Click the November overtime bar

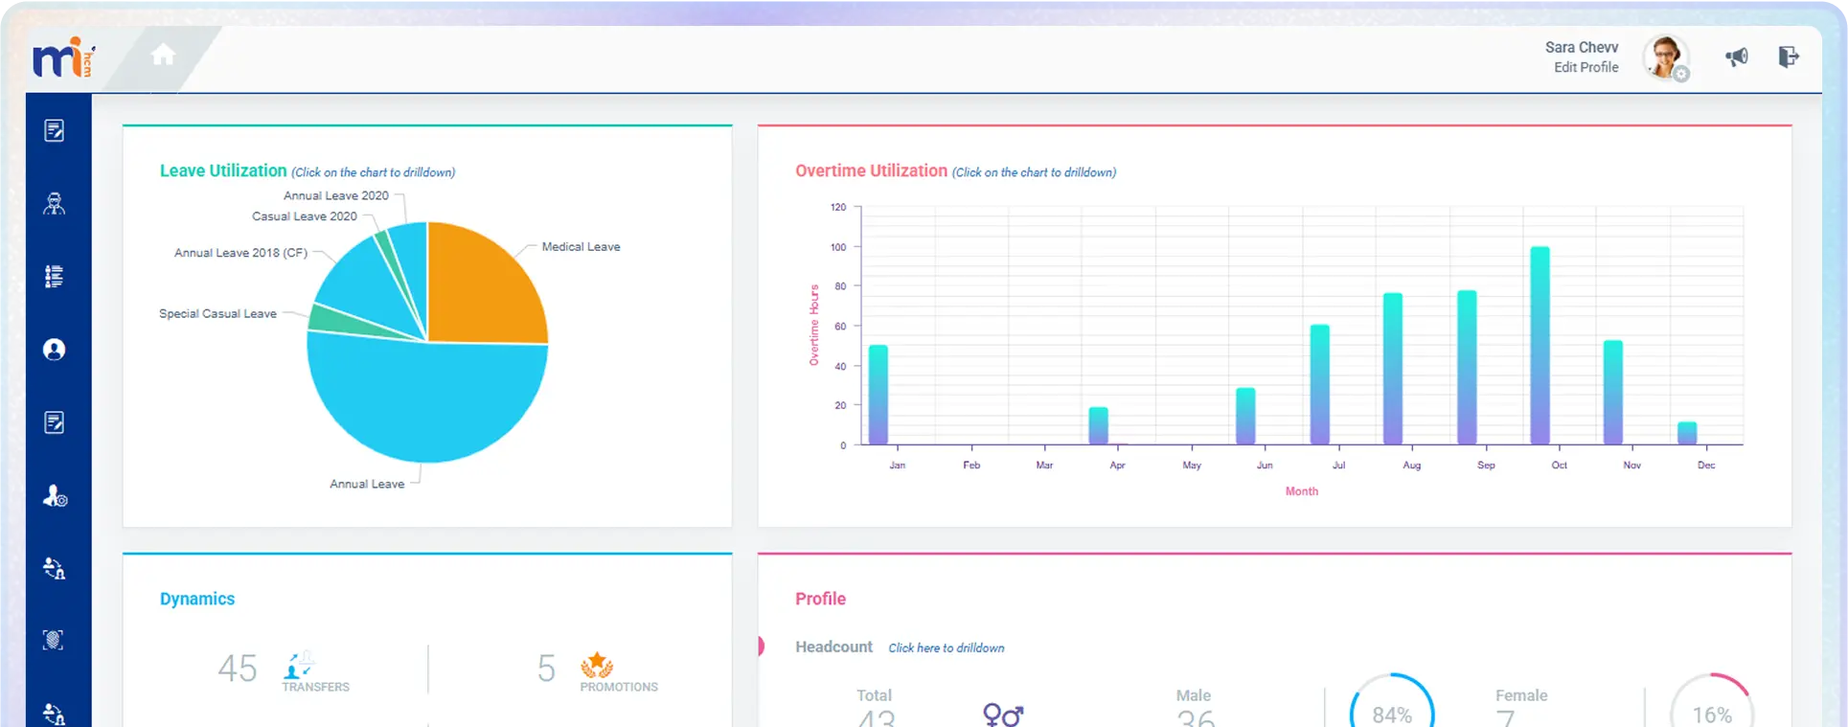pos(1613,393)
